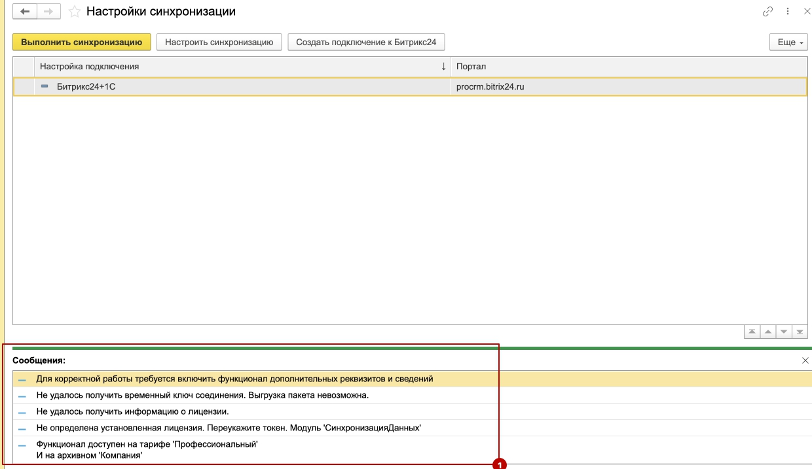Select message about тариф 'Профессиональный'
Viewport: 812px width, 469px height.
point(147,449)
